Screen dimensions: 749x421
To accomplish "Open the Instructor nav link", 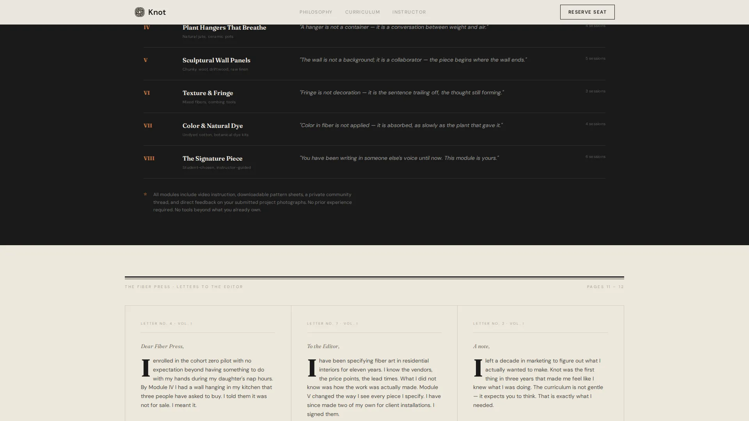I will [409, 12].
